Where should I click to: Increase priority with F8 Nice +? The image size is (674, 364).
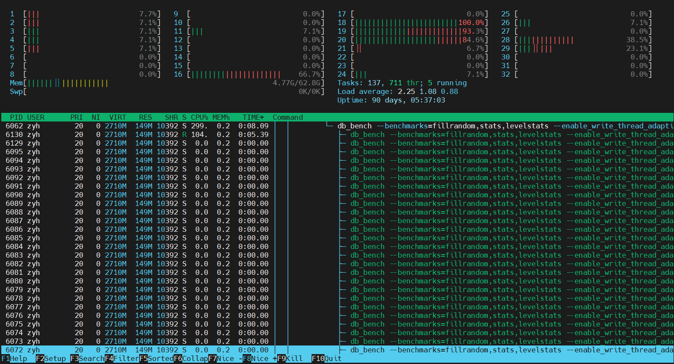coord(259,358)
